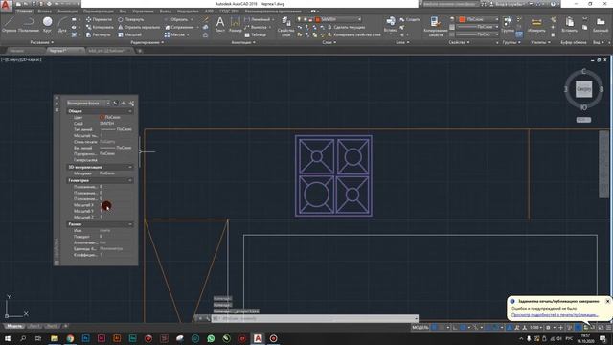Click the Fillet (Сопряжение) command
613x345 pixels.
coord(179,27)
